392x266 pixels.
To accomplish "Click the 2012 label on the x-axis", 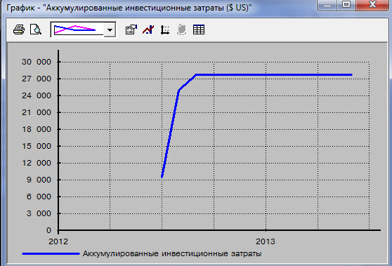I will coord(58,241).
